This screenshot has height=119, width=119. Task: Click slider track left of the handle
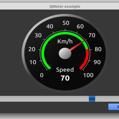click(x=44, y=99)
